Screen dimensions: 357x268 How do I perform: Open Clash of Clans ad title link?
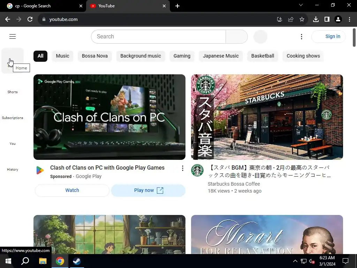(x=107, y=168)
